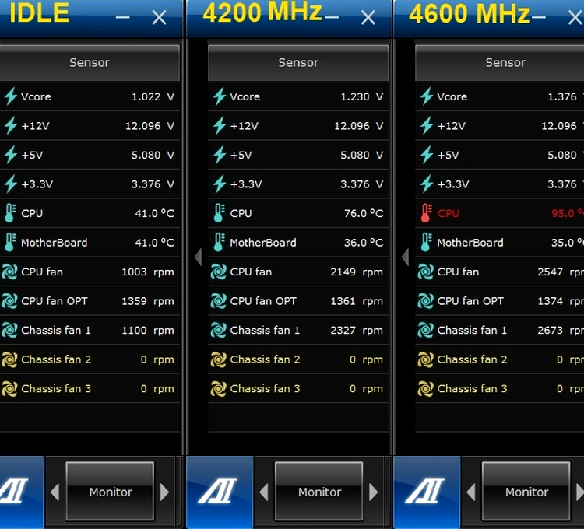Click the CPU fan OPT icon in 4200 MHz window
Viewport: 584px width, 529px height.
pos(219,301)
